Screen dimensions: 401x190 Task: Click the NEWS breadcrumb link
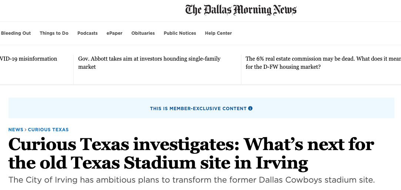(16, 130)
